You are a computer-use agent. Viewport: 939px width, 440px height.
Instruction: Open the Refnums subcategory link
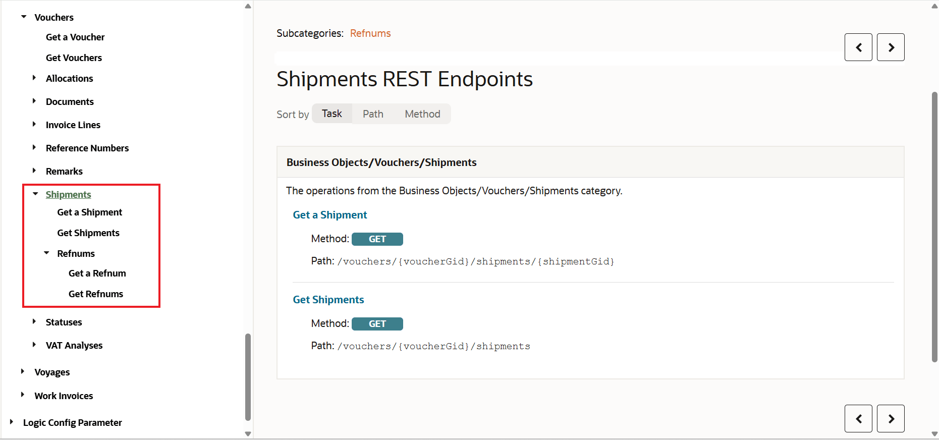tap(370, 33)
